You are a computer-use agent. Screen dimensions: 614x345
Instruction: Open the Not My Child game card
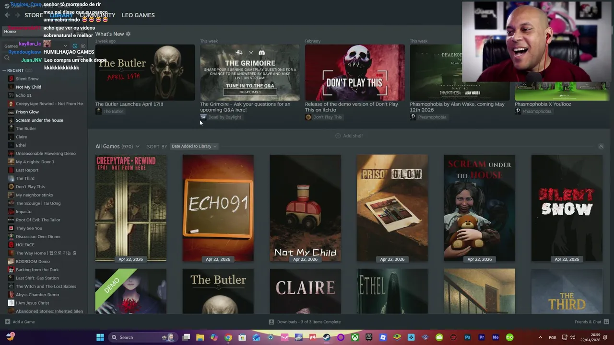click(x=305, y=208)
